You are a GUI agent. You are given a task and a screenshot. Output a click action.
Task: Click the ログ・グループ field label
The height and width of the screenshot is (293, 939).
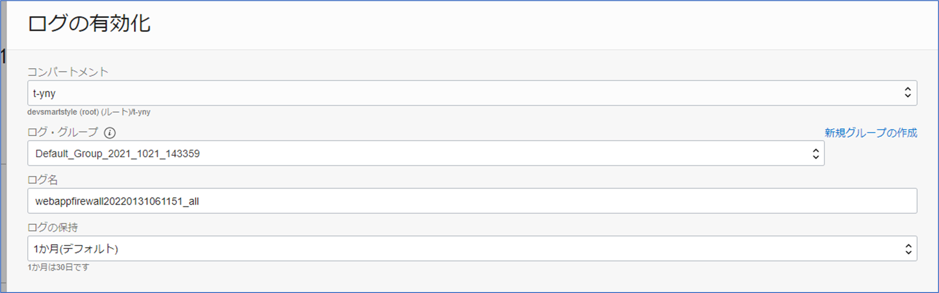pos(63,132)
